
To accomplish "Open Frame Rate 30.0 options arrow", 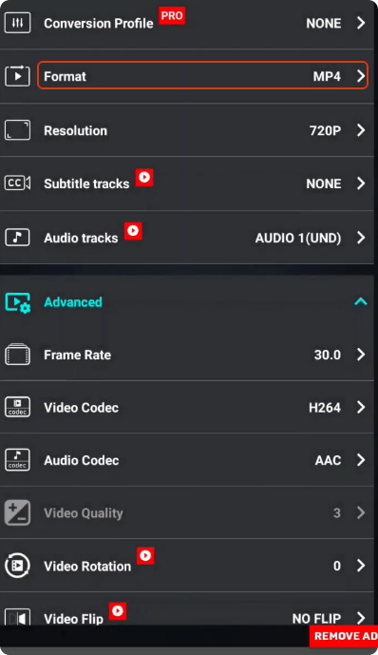I will [361, 355].
